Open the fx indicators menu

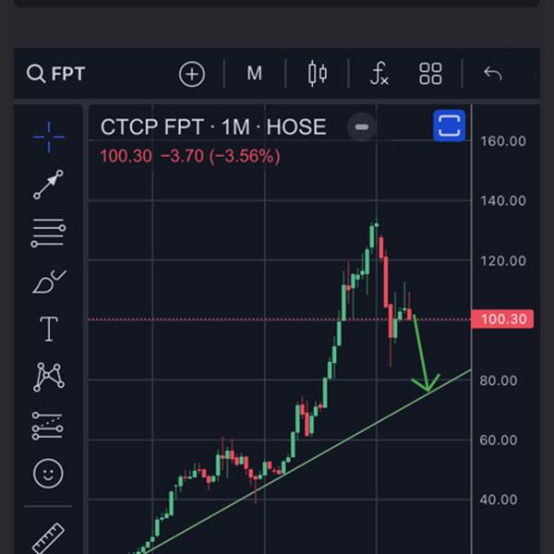click(379, 74)
